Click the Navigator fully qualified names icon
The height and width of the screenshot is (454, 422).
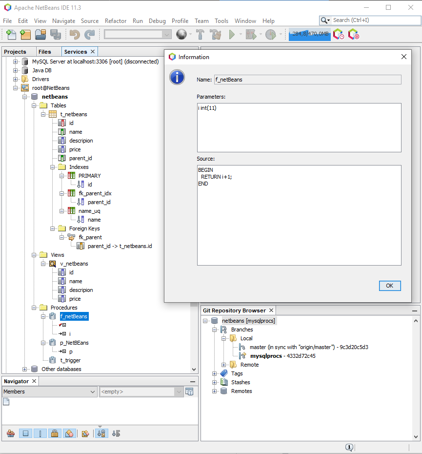[85, 433]
